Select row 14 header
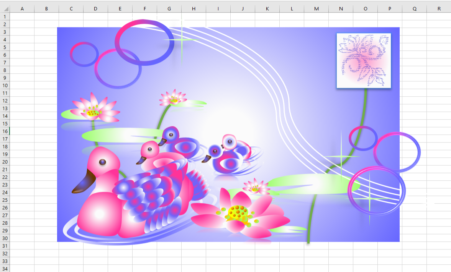The height and width of the screenshot is (272, 451). tap(5, 116)
